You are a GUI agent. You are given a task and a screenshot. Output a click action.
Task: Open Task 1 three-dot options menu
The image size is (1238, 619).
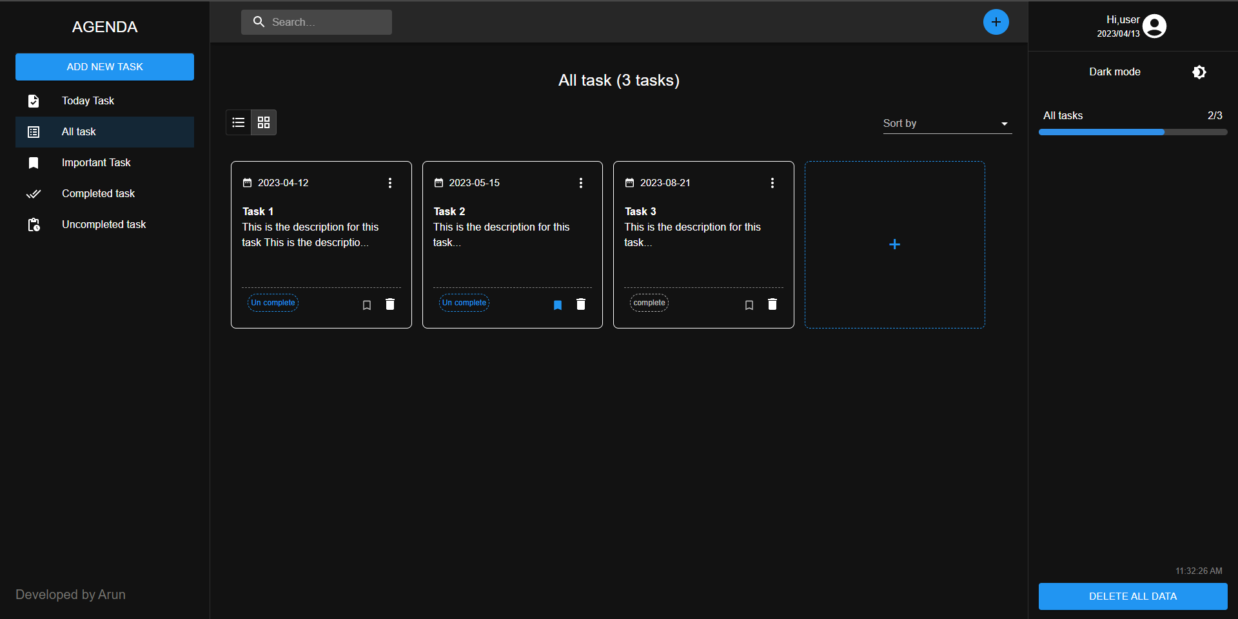pos(390,183)
